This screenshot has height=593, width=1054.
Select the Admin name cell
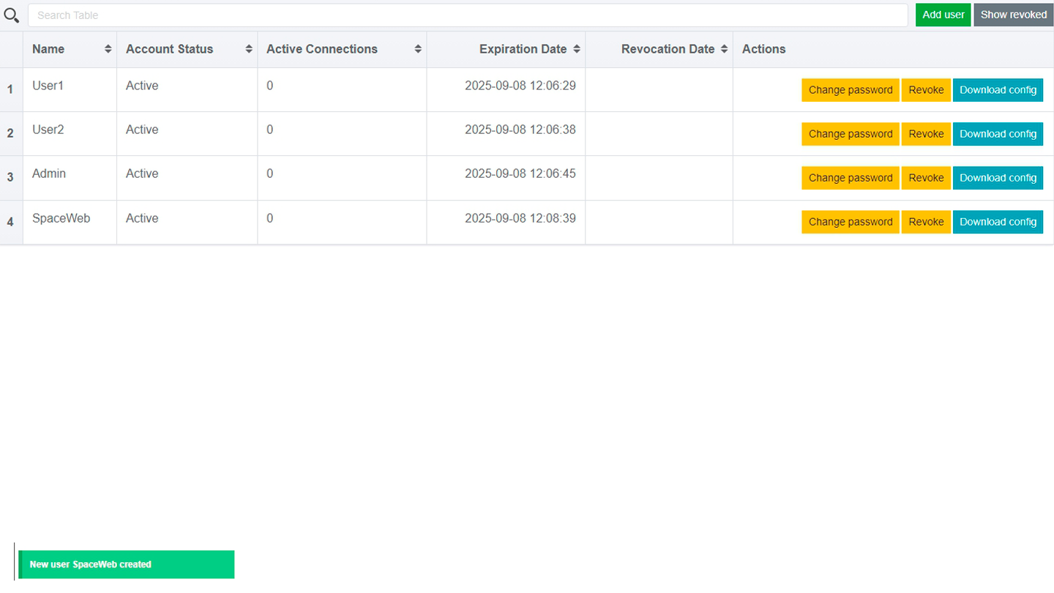pos(49,174)
